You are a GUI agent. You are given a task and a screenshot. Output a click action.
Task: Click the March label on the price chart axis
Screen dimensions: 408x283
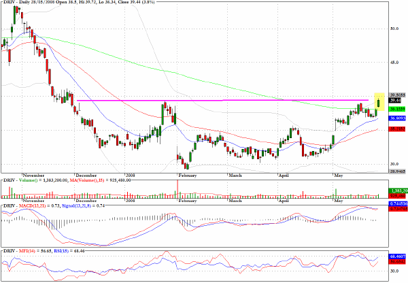(235, 176)
